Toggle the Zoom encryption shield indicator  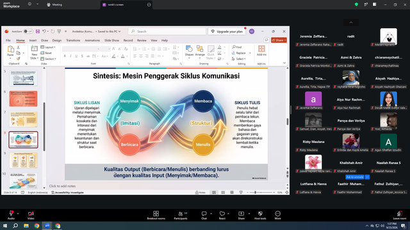point(356,4)
